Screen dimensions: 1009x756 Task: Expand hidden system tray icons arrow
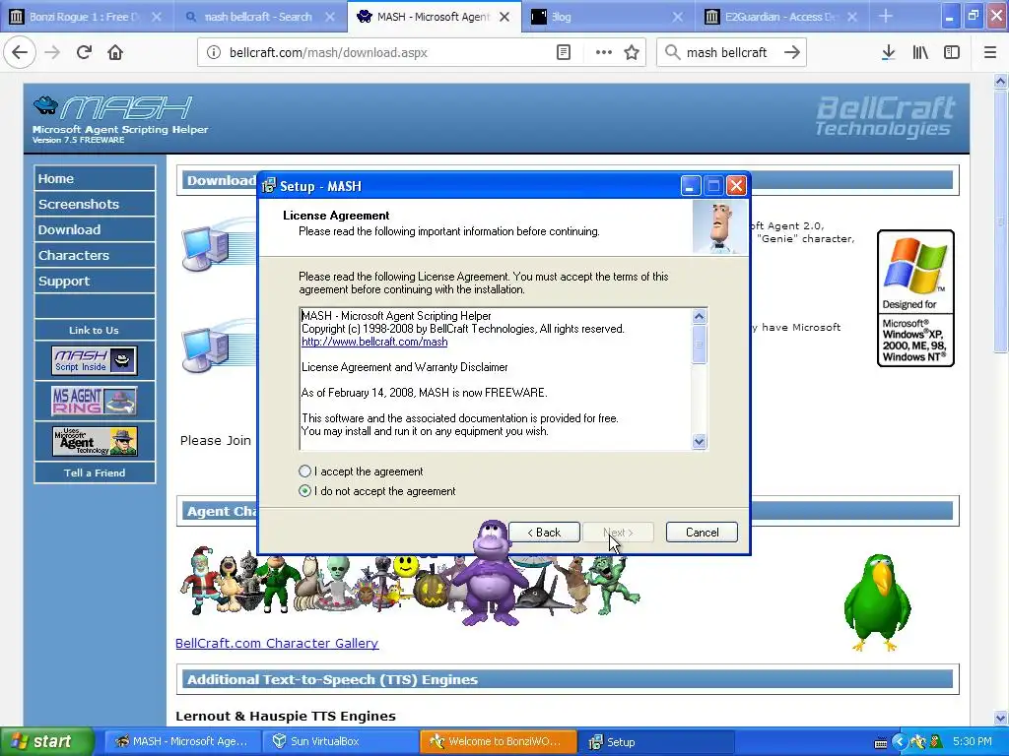(899, 742)
